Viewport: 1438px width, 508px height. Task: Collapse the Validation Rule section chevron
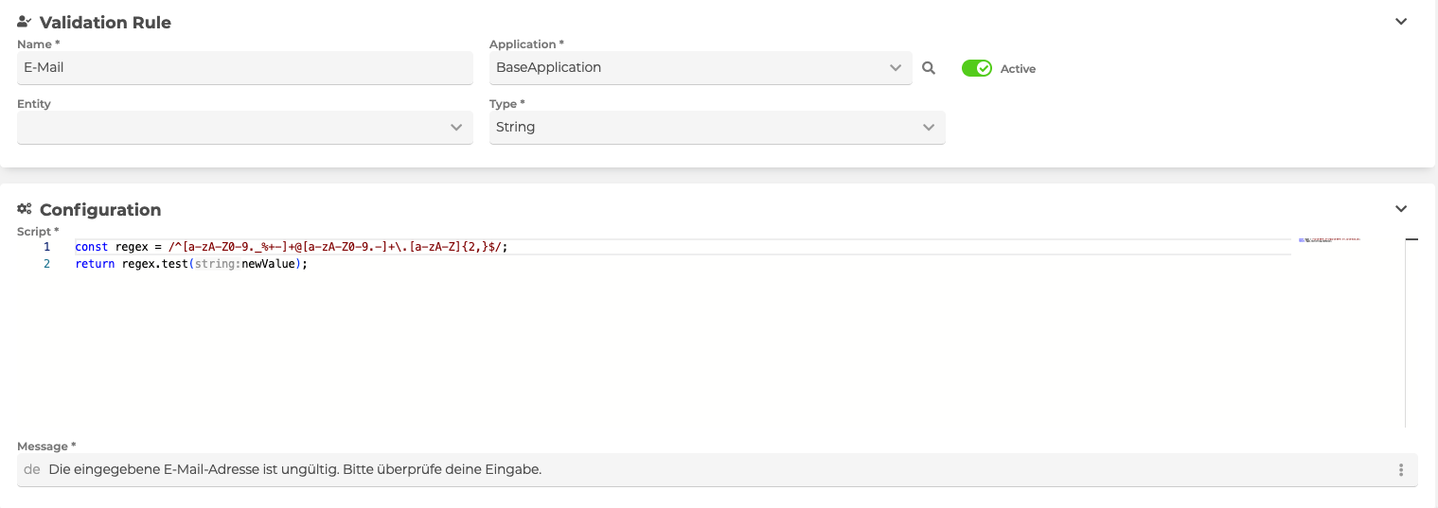(1401, 22)
